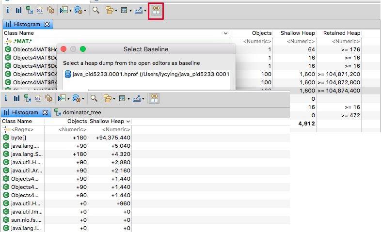The image size is (381, 232).
Task: Expand the group-by dropdown above the dominator_tree tab
Action: (114, 99)
